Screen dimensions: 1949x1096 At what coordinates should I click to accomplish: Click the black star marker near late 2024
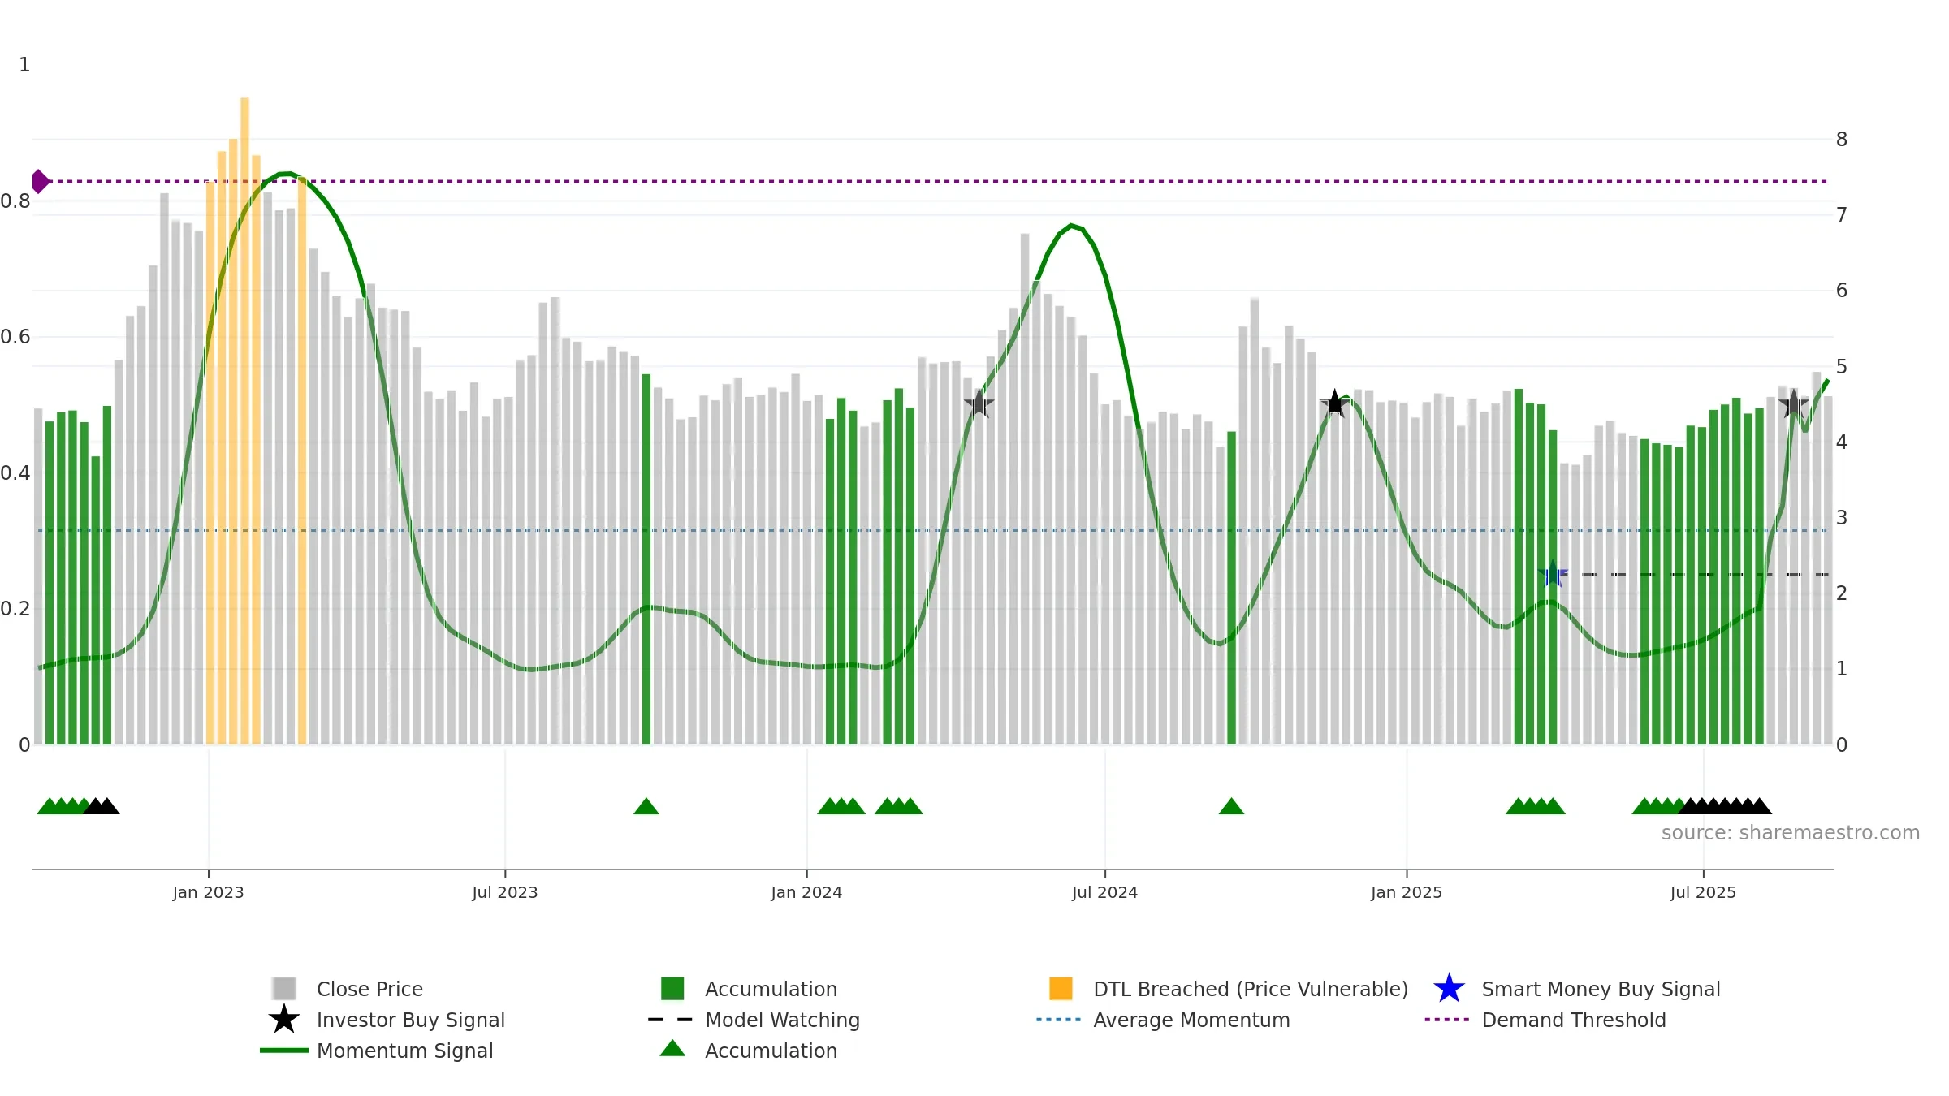click(1335, 403)
